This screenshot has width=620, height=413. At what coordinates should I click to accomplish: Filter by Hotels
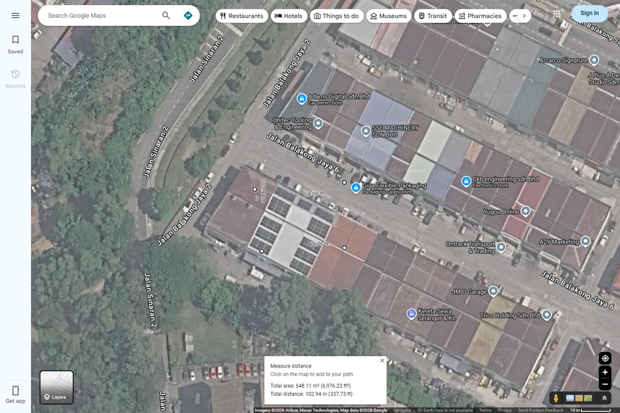click(x=288, y=16)
